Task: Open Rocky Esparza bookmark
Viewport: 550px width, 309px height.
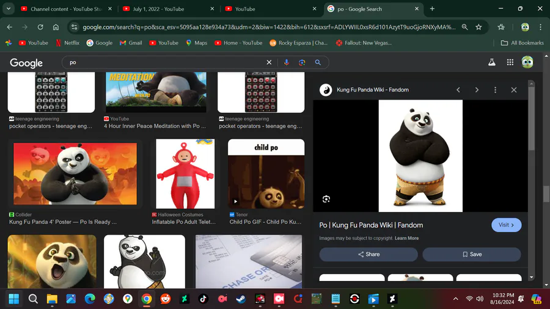Action: [x=298, y=43]
